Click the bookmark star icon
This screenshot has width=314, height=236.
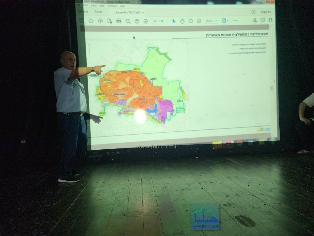click(x=91, y=21)
